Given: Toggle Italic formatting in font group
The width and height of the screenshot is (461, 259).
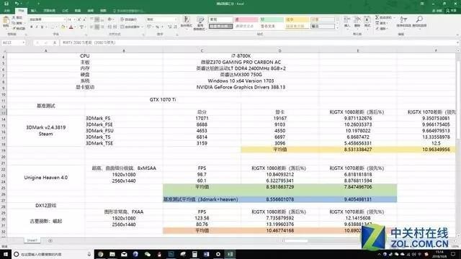Looking at the screenshot, I should [x=37, y=27].
